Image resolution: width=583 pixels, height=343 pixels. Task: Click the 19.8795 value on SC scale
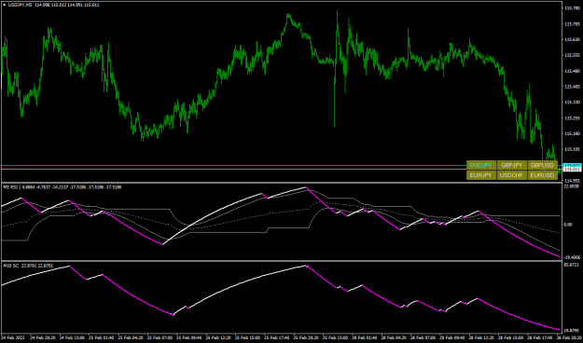(x=572, y=330)
